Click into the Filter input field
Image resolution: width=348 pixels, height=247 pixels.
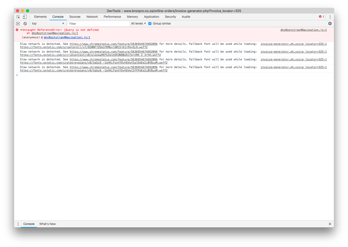click(x=98, y=24)
